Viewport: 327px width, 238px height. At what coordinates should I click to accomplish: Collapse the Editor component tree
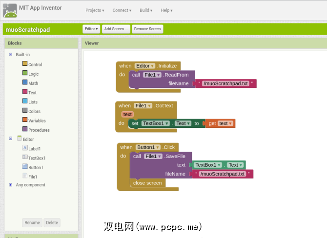11,139
